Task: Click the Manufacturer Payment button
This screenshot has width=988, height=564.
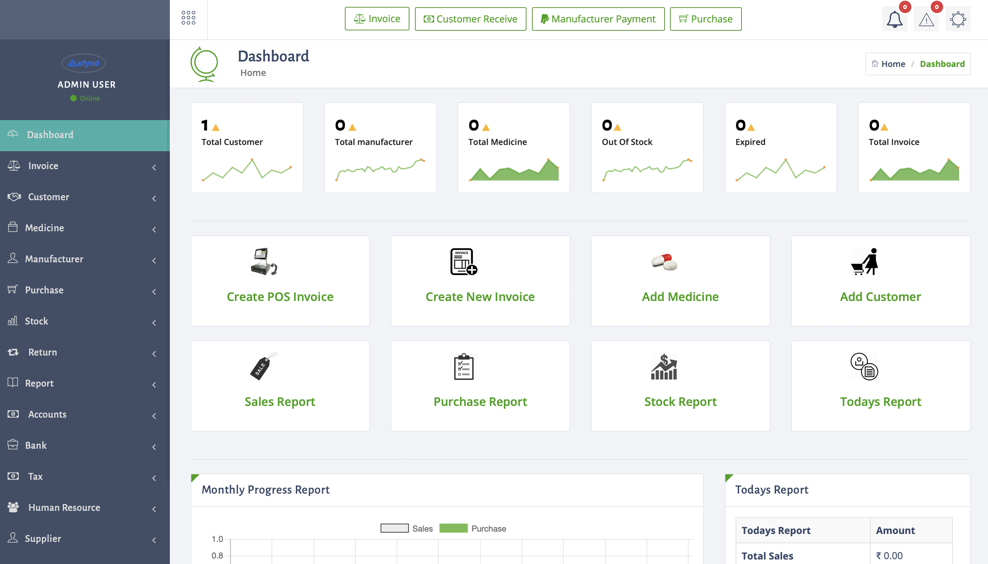Action: pos(598,19)
